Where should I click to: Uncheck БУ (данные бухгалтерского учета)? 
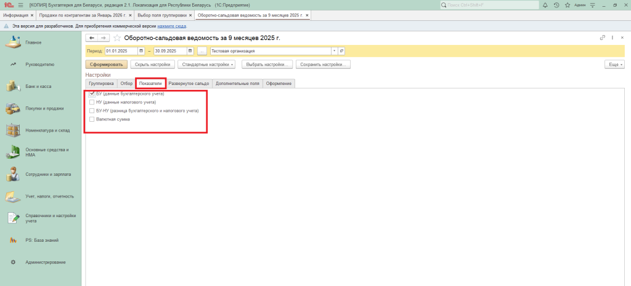92,93
